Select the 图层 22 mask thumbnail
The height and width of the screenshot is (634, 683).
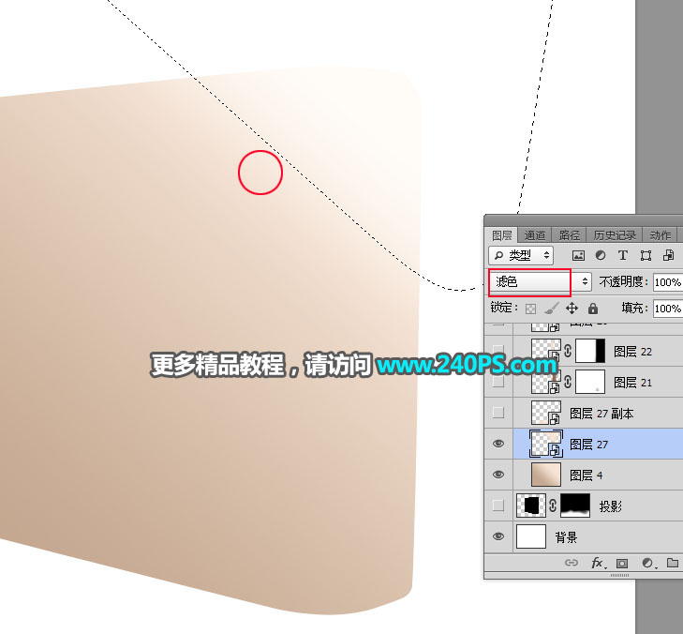(x=590, y=351)
